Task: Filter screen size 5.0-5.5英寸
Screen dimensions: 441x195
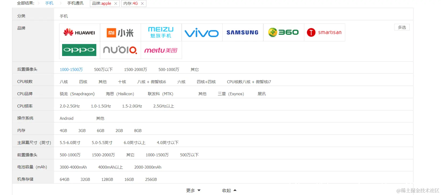Action: pyautogui.click(x=102, y=143)
